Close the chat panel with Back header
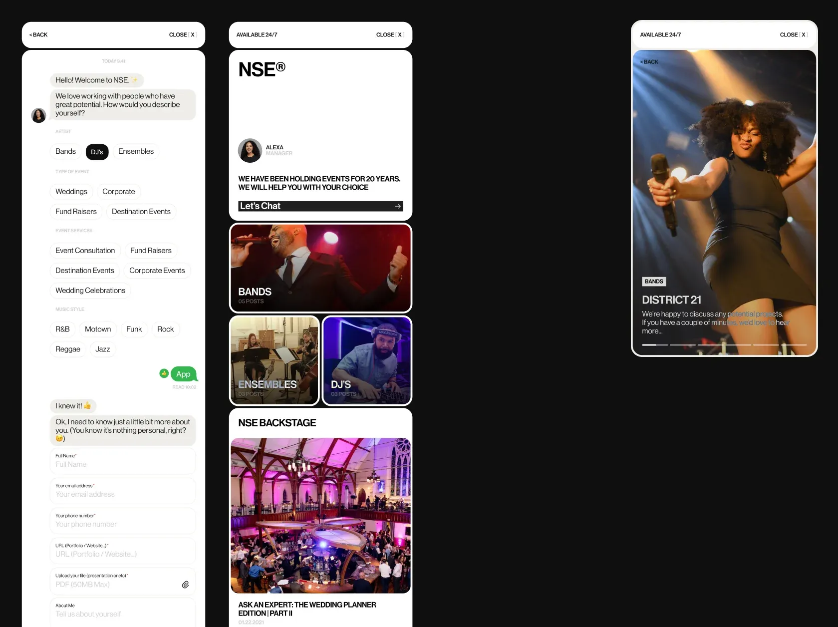The height and width of the screenshot is (627, 838). click(x=183, y=35)
